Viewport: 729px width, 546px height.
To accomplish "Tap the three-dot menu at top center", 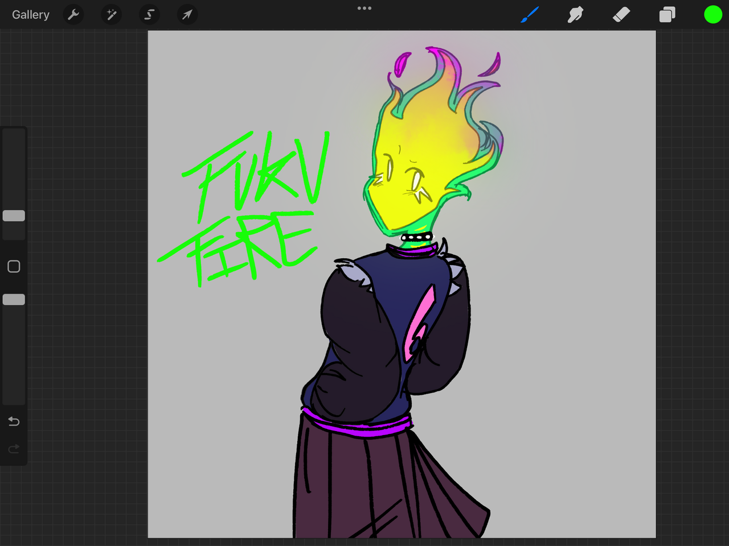I will coord(364,8).
